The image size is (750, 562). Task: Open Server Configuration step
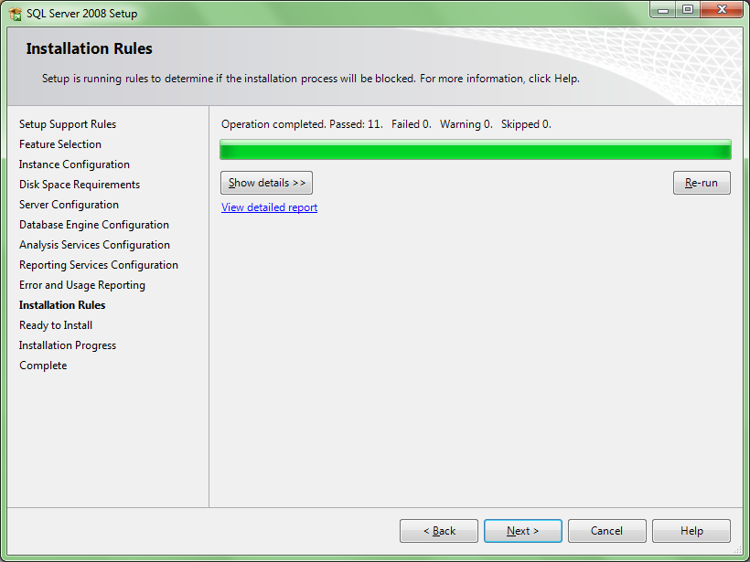click(x=69, y=204)
